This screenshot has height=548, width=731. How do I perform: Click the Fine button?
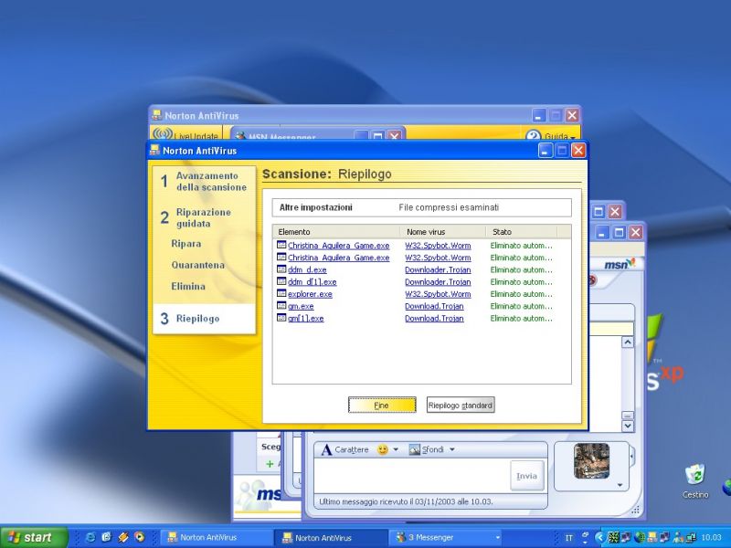pos(382,405)
